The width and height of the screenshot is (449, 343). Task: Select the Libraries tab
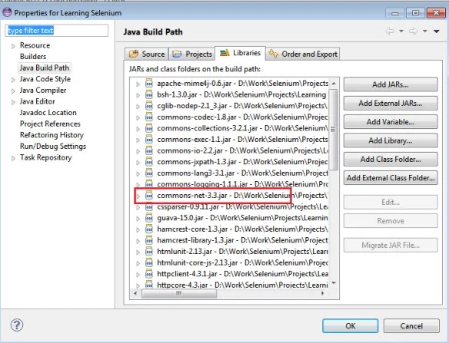[240, 53]
